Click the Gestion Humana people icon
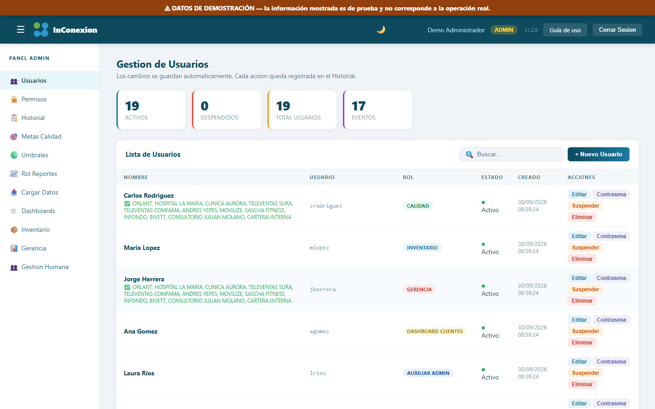Viewport: 655px width, 409px height. (14, 267)
